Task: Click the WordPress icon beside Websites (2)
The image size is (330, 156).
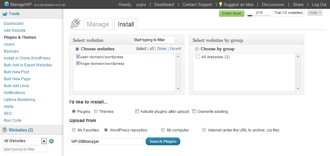Action: [5, 130]
